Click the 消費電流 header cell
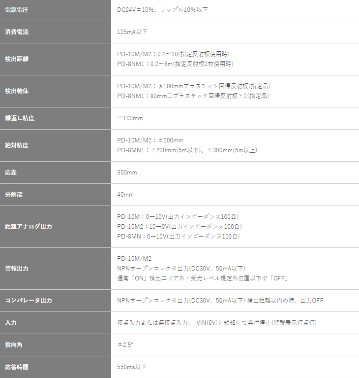Viewport: 359px width, 378px height. click(16, 32)
